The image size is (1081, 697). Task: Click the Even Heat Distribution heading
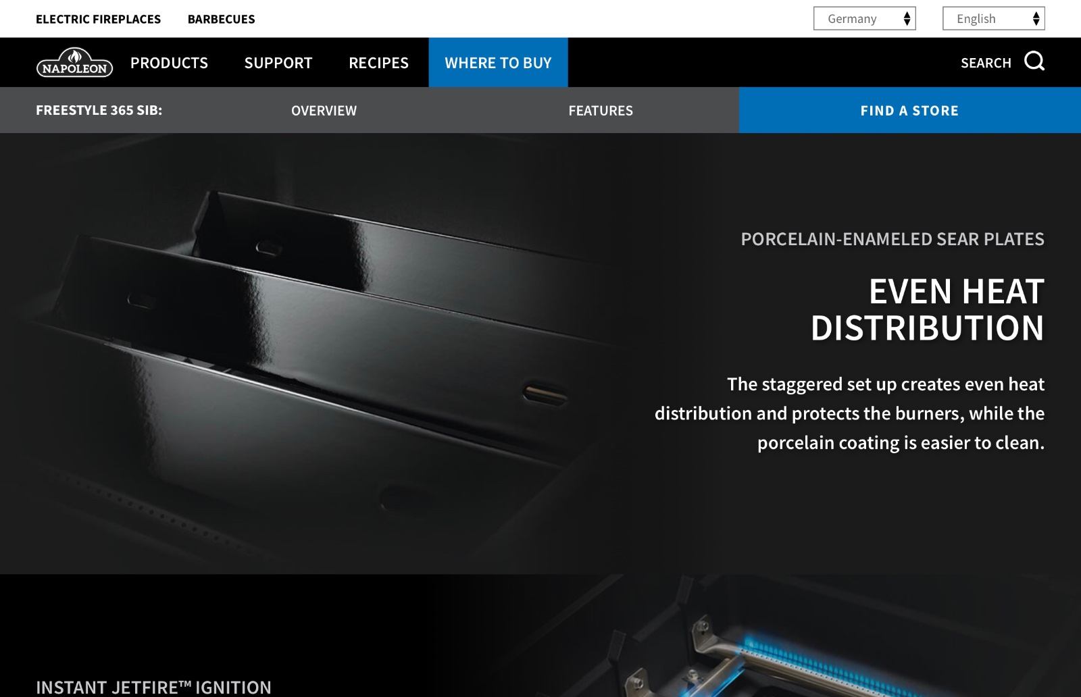click(x=928, y=309)
